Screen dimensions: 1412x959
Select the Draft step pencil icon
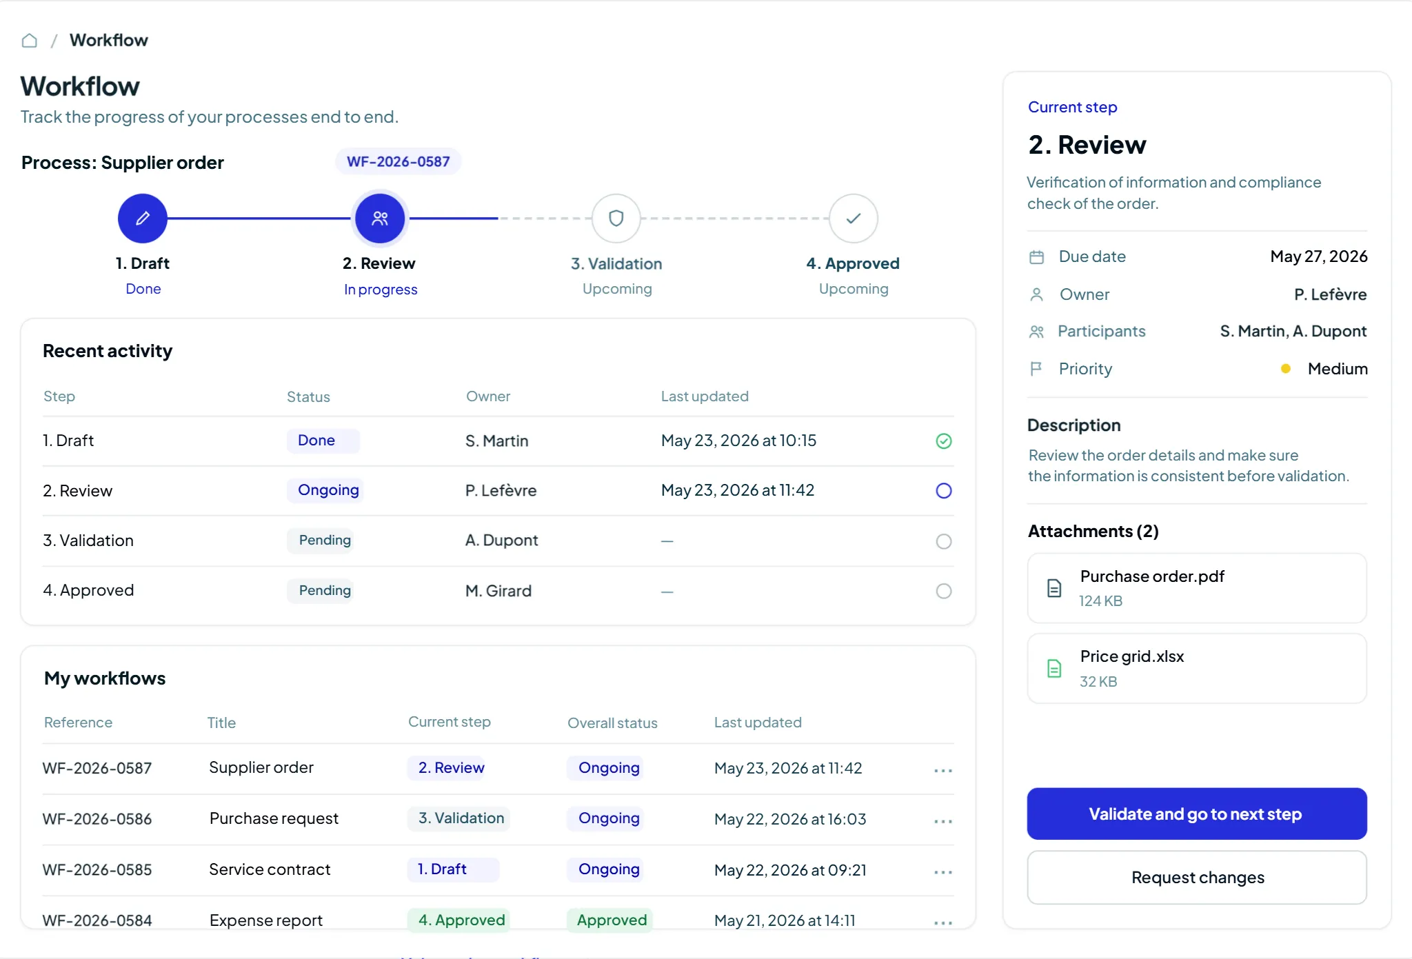point(143,219)
